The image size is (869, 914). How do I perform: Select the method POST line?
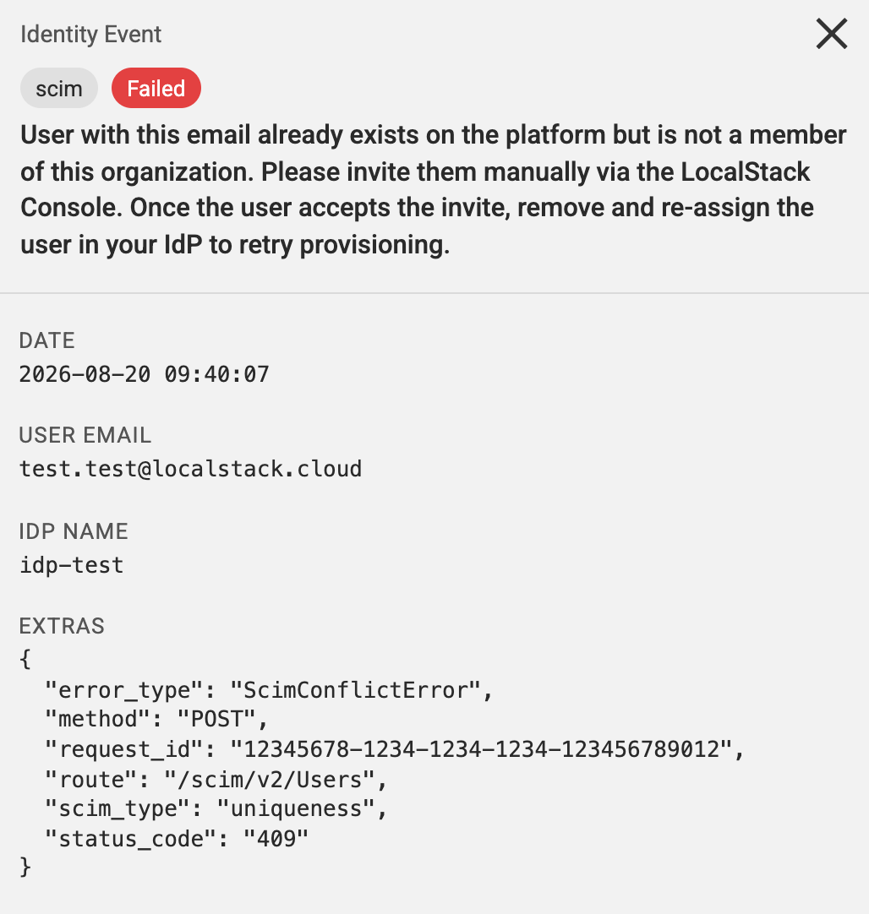click(x=156, y=720)
